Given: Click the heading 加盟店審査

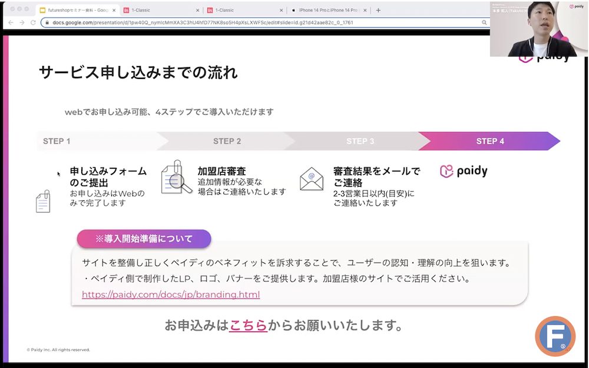Looking at the screenshot, I should tap(221, 171).
